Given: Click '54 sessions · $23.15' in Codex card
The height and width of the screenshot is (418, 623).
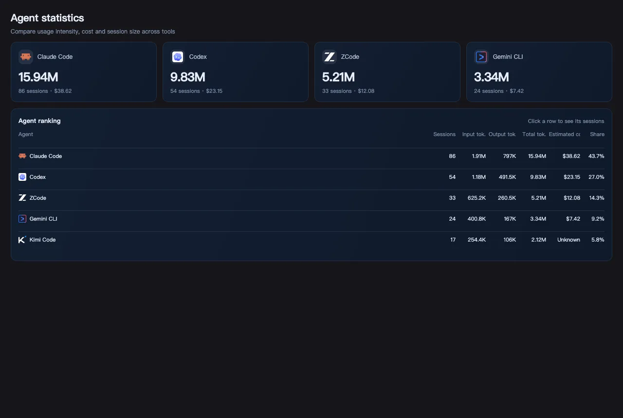Looking at the screenshot, I should 197,91.
